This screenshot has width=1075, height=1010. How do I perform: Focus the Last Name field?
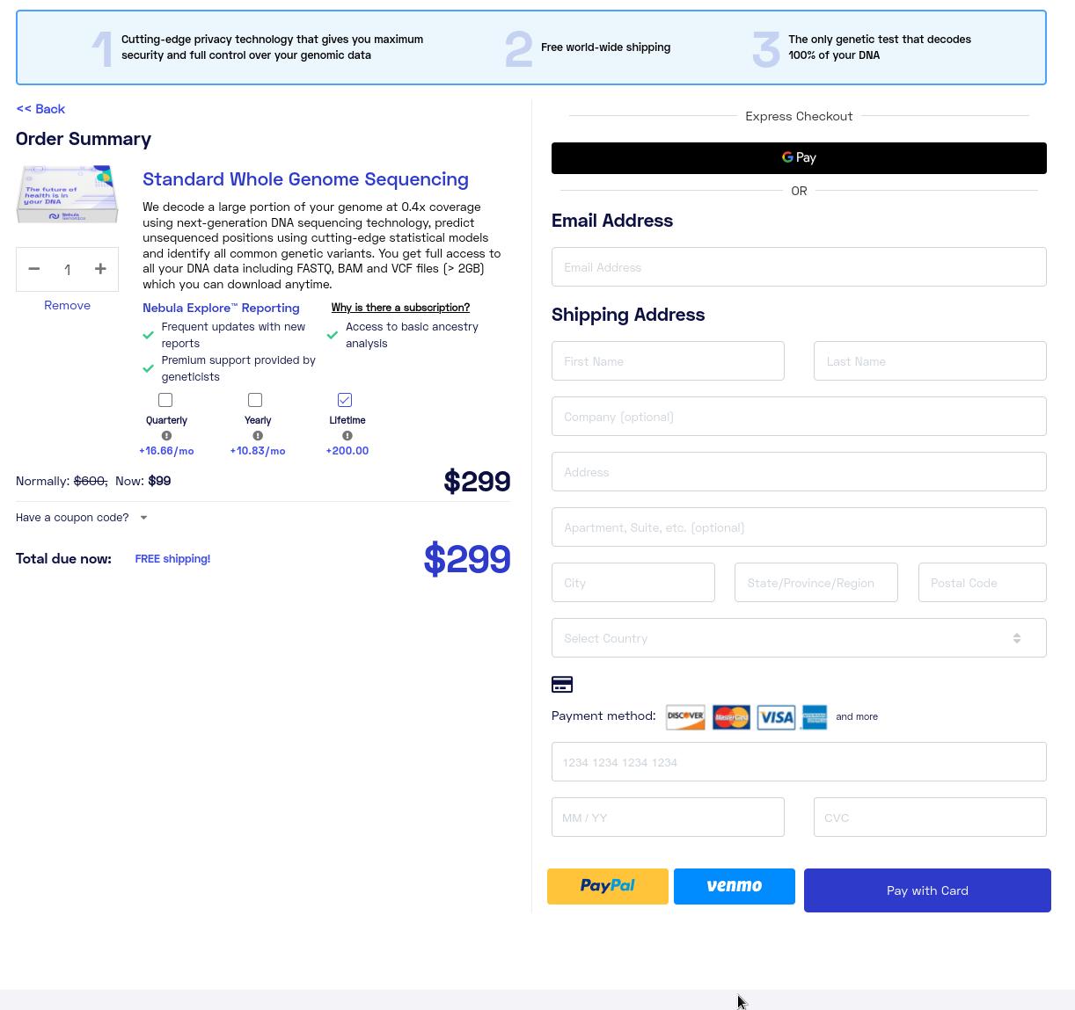tap(930, 361)
